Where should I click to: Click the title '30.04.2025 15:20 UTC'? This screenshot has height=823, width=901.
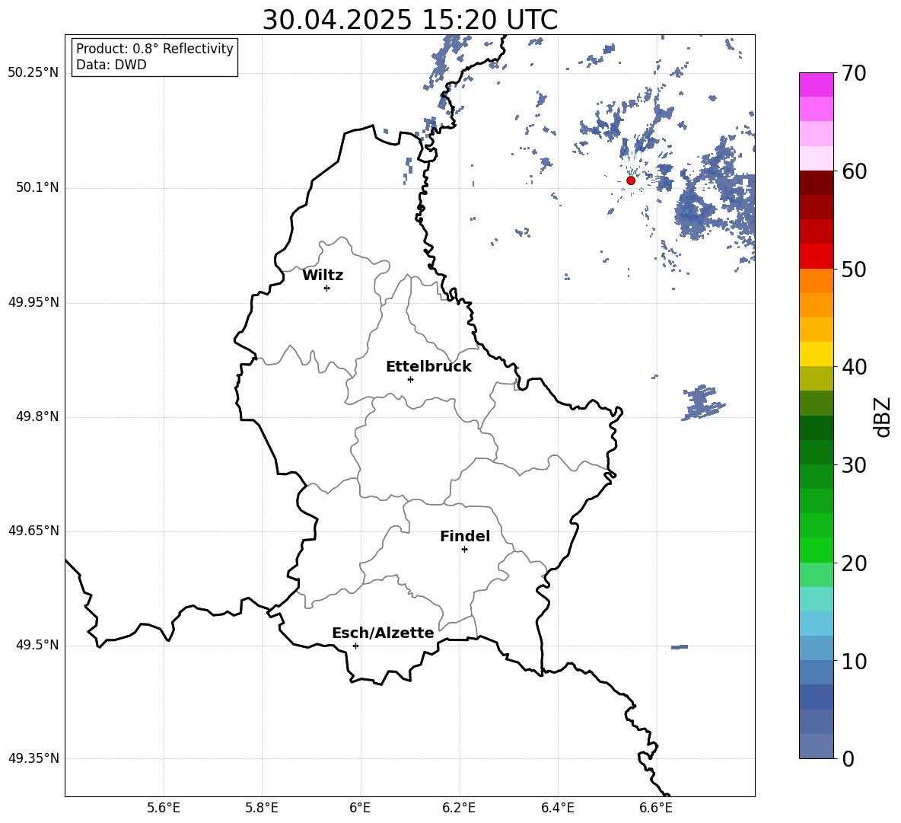[409, 20]
